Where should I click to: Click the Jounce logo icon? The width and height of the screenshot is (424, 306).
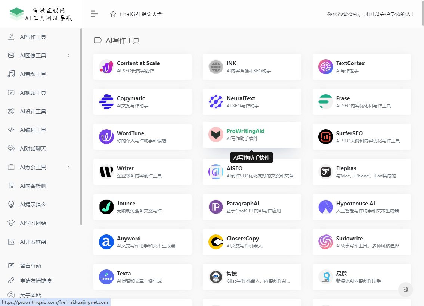point(106,207)
